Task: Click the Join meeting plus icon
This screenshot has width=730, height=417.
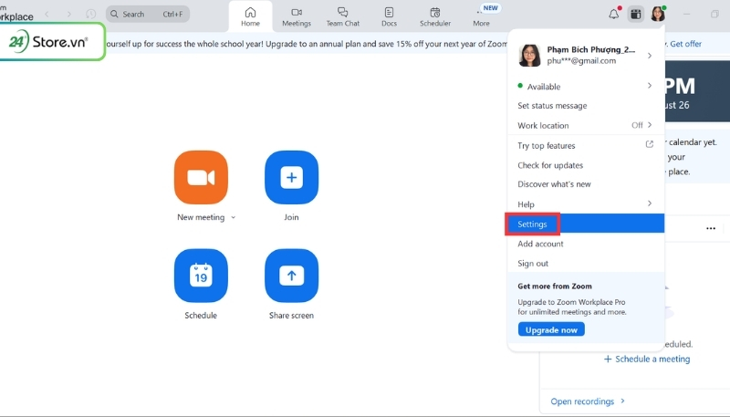Action: point(291,177)
